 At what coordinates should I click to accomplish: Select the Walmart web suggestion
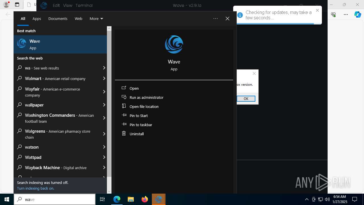click(x=60, y=78)
